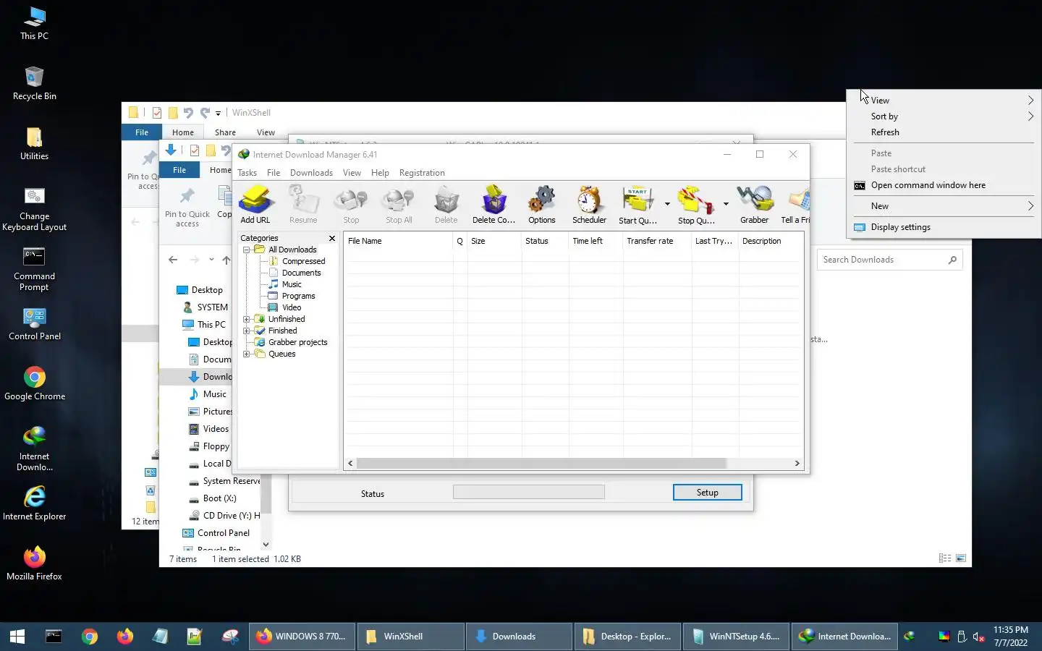Go up one folder in Downloads explorer
Screen dimensions: 1042x651
point(226,260)
